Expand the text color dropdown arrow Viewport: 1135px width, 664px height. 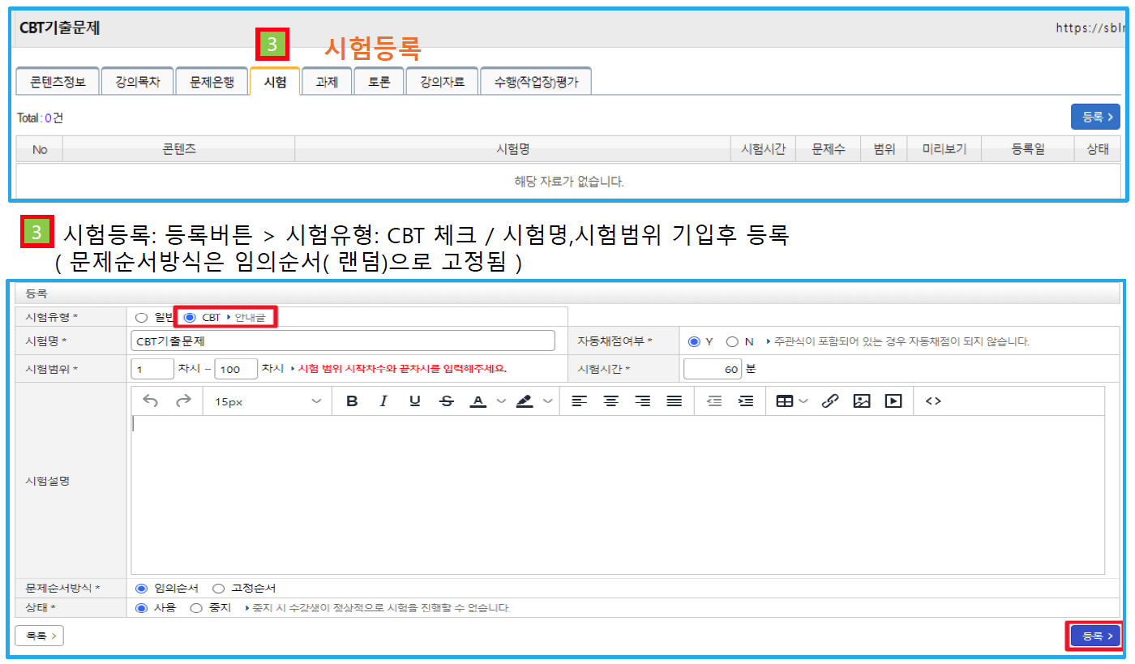click(x=501, y=401)
